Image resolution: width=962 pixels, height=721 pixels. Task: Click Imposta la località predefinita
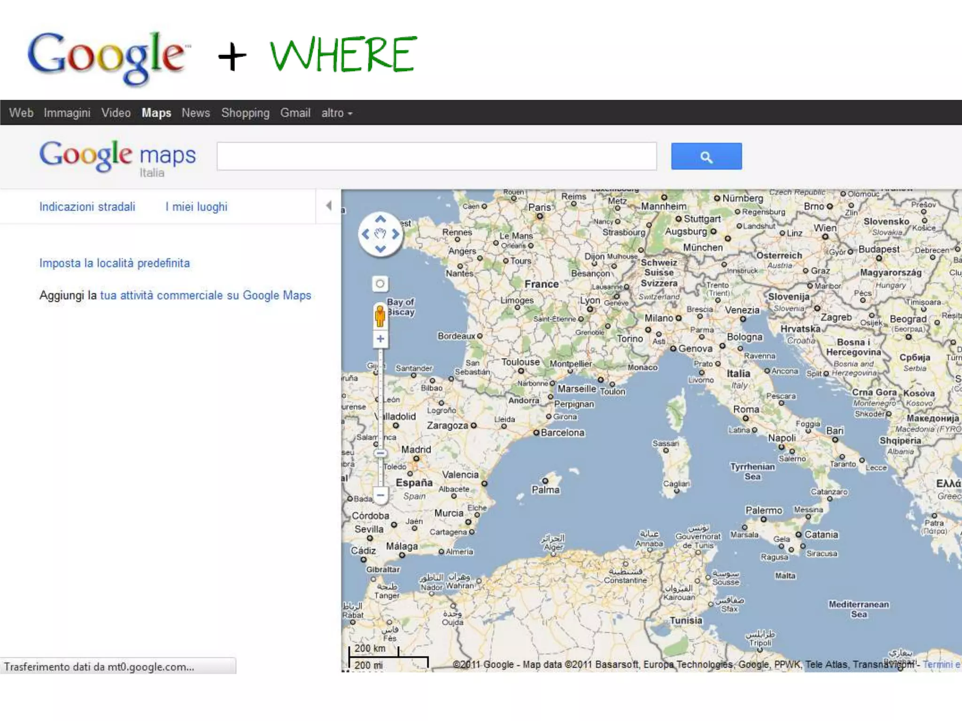click(x=115, y=263)
